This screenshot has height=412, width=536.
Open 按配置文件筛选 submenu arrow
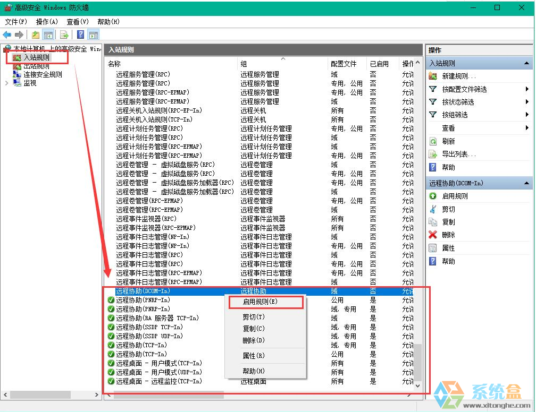[x=527, y=89]
